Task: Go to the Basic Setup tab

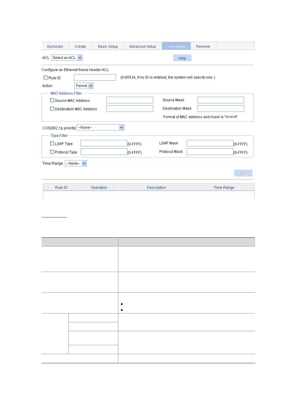Action: 108,46
